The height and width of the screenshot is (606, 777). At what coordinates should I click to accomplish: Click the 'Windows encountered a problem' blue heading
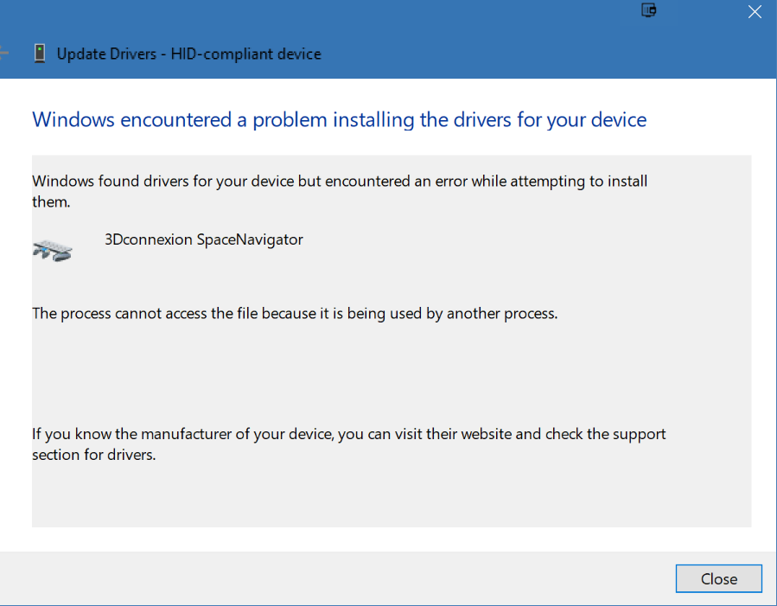pos(340,120)
